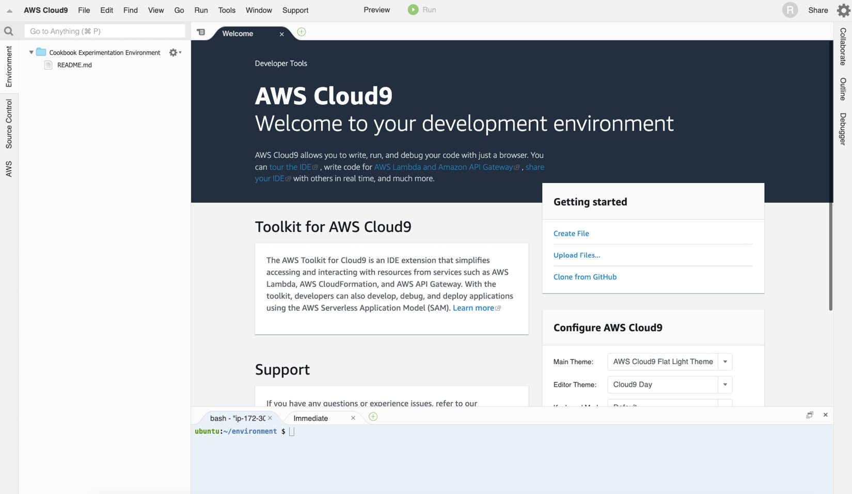
Task: Click the 'Configure AWS Cloud9' heading
Action: (608, 328)
